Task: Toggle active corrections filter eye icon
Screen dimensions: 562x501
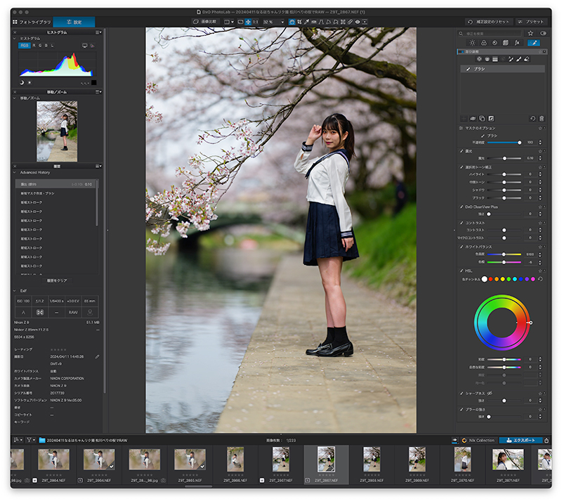Action: click(x=543, y=33)
